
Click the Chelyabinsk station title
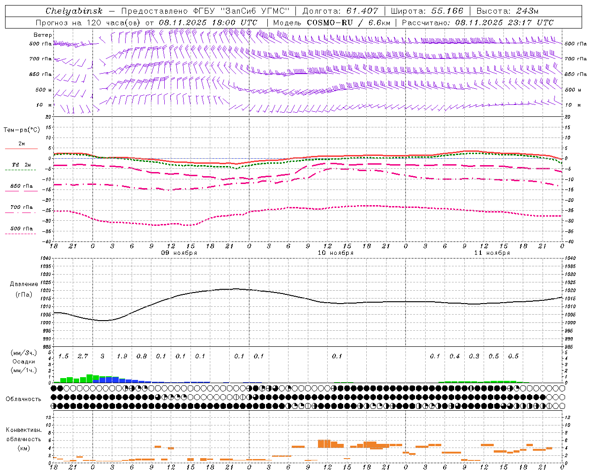coord(74,11)
